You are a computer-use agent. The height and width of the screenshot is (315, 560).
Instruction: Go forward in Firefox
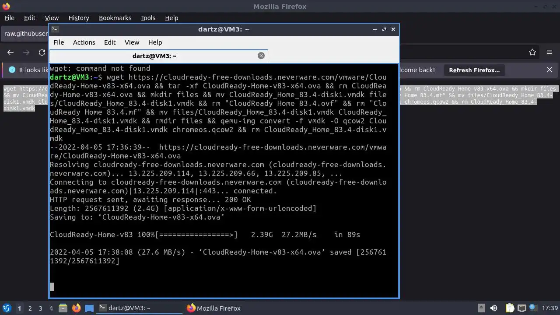click(26, 52)
